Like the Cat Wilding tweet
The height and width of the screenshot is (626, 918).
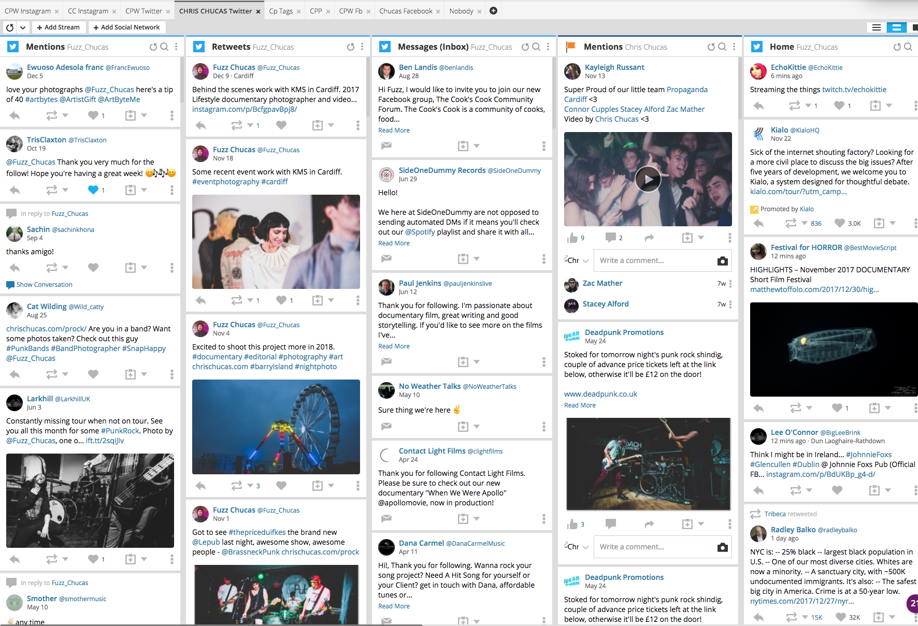[x=93, y=374]
